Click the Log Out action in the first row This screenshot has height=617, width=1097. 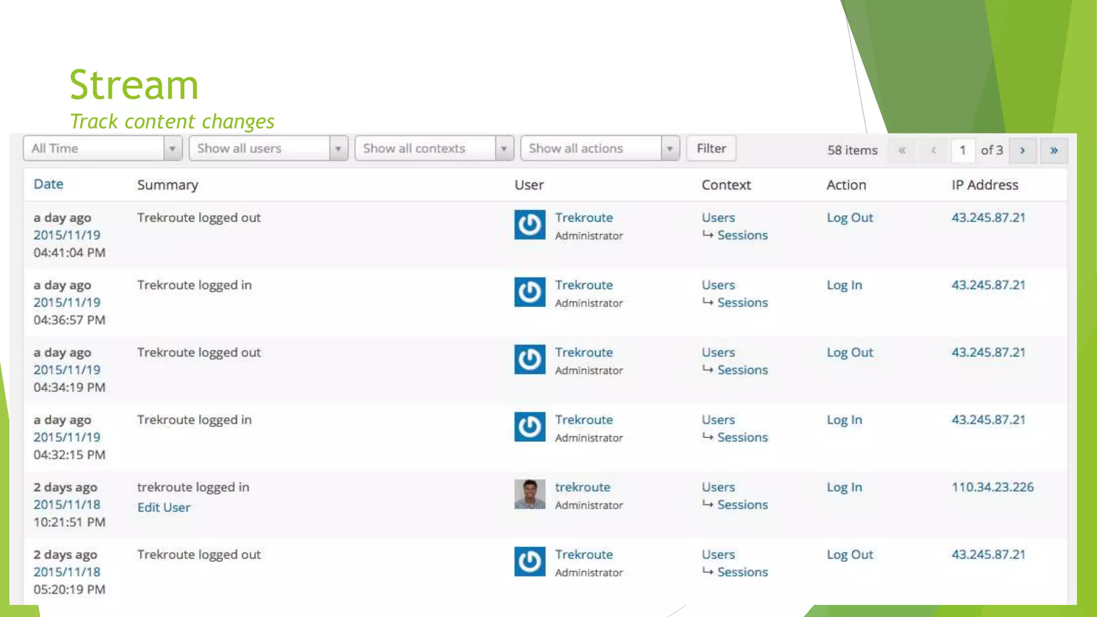pyautogui.click(x=850, y=217)
